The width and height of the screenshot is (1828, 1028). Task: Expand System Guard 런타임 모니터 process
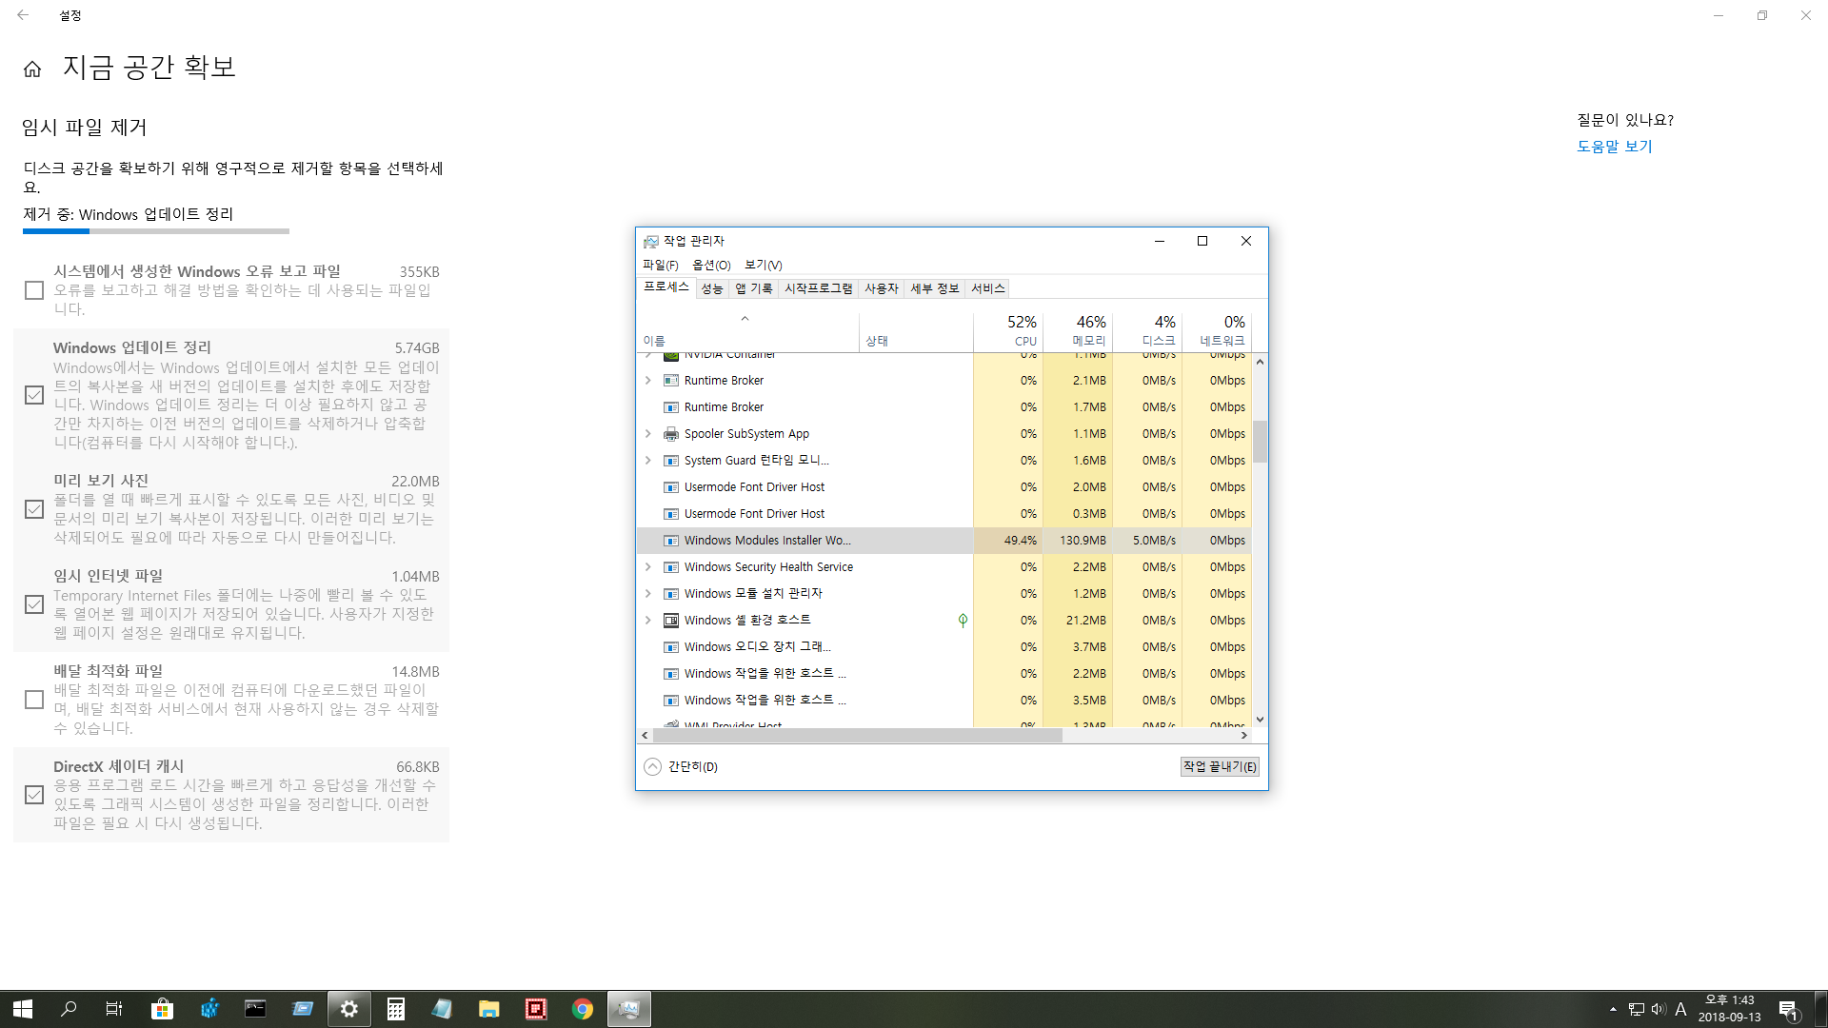click(648, 461)
